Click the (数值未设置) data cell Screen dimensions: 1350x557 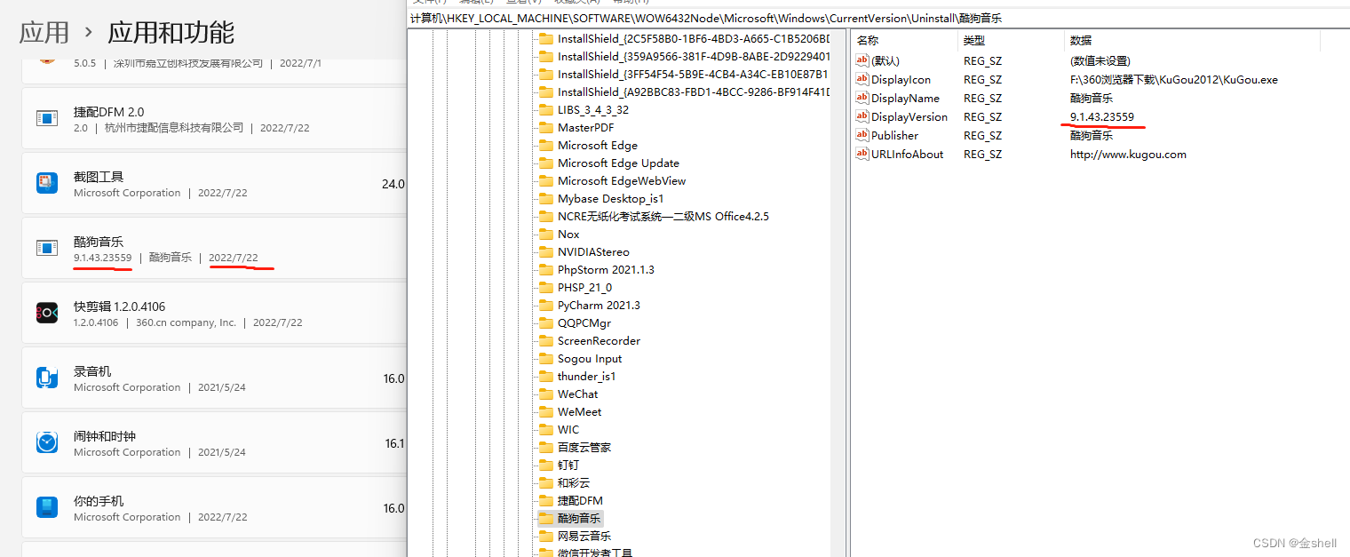tap(1100, 60)
